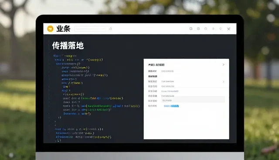Image resolution: width=279 pixels, height=160 pixels.
Task: Click the 业条 title text
Action: click(63, 29)
